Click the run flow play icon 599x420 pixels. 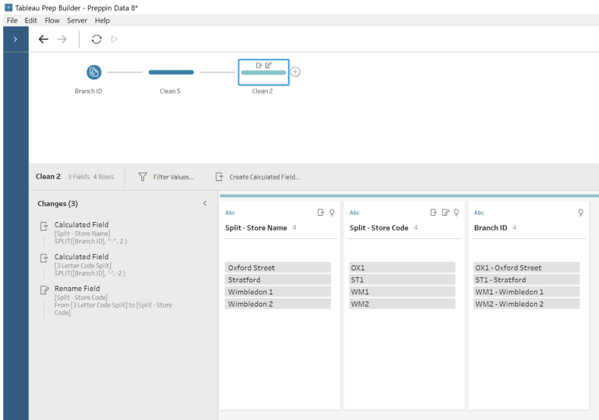coord(115,39)
